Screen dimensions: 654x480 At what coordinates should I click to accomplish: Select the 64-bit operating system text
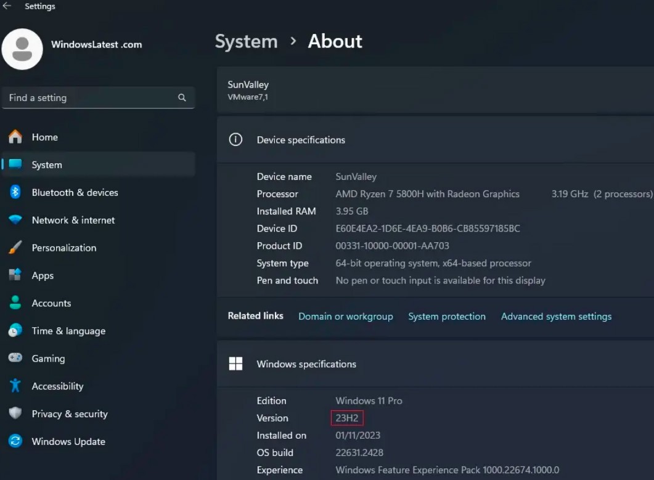coord(433,263)
